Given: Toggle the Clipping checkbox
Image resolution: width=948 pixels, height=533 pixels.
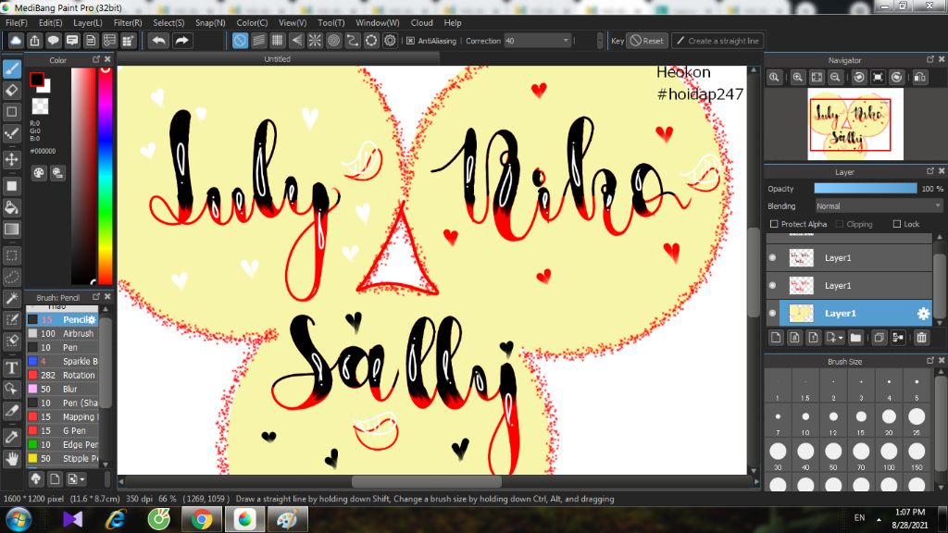Looking at the screenshot, I should point(839,224).
